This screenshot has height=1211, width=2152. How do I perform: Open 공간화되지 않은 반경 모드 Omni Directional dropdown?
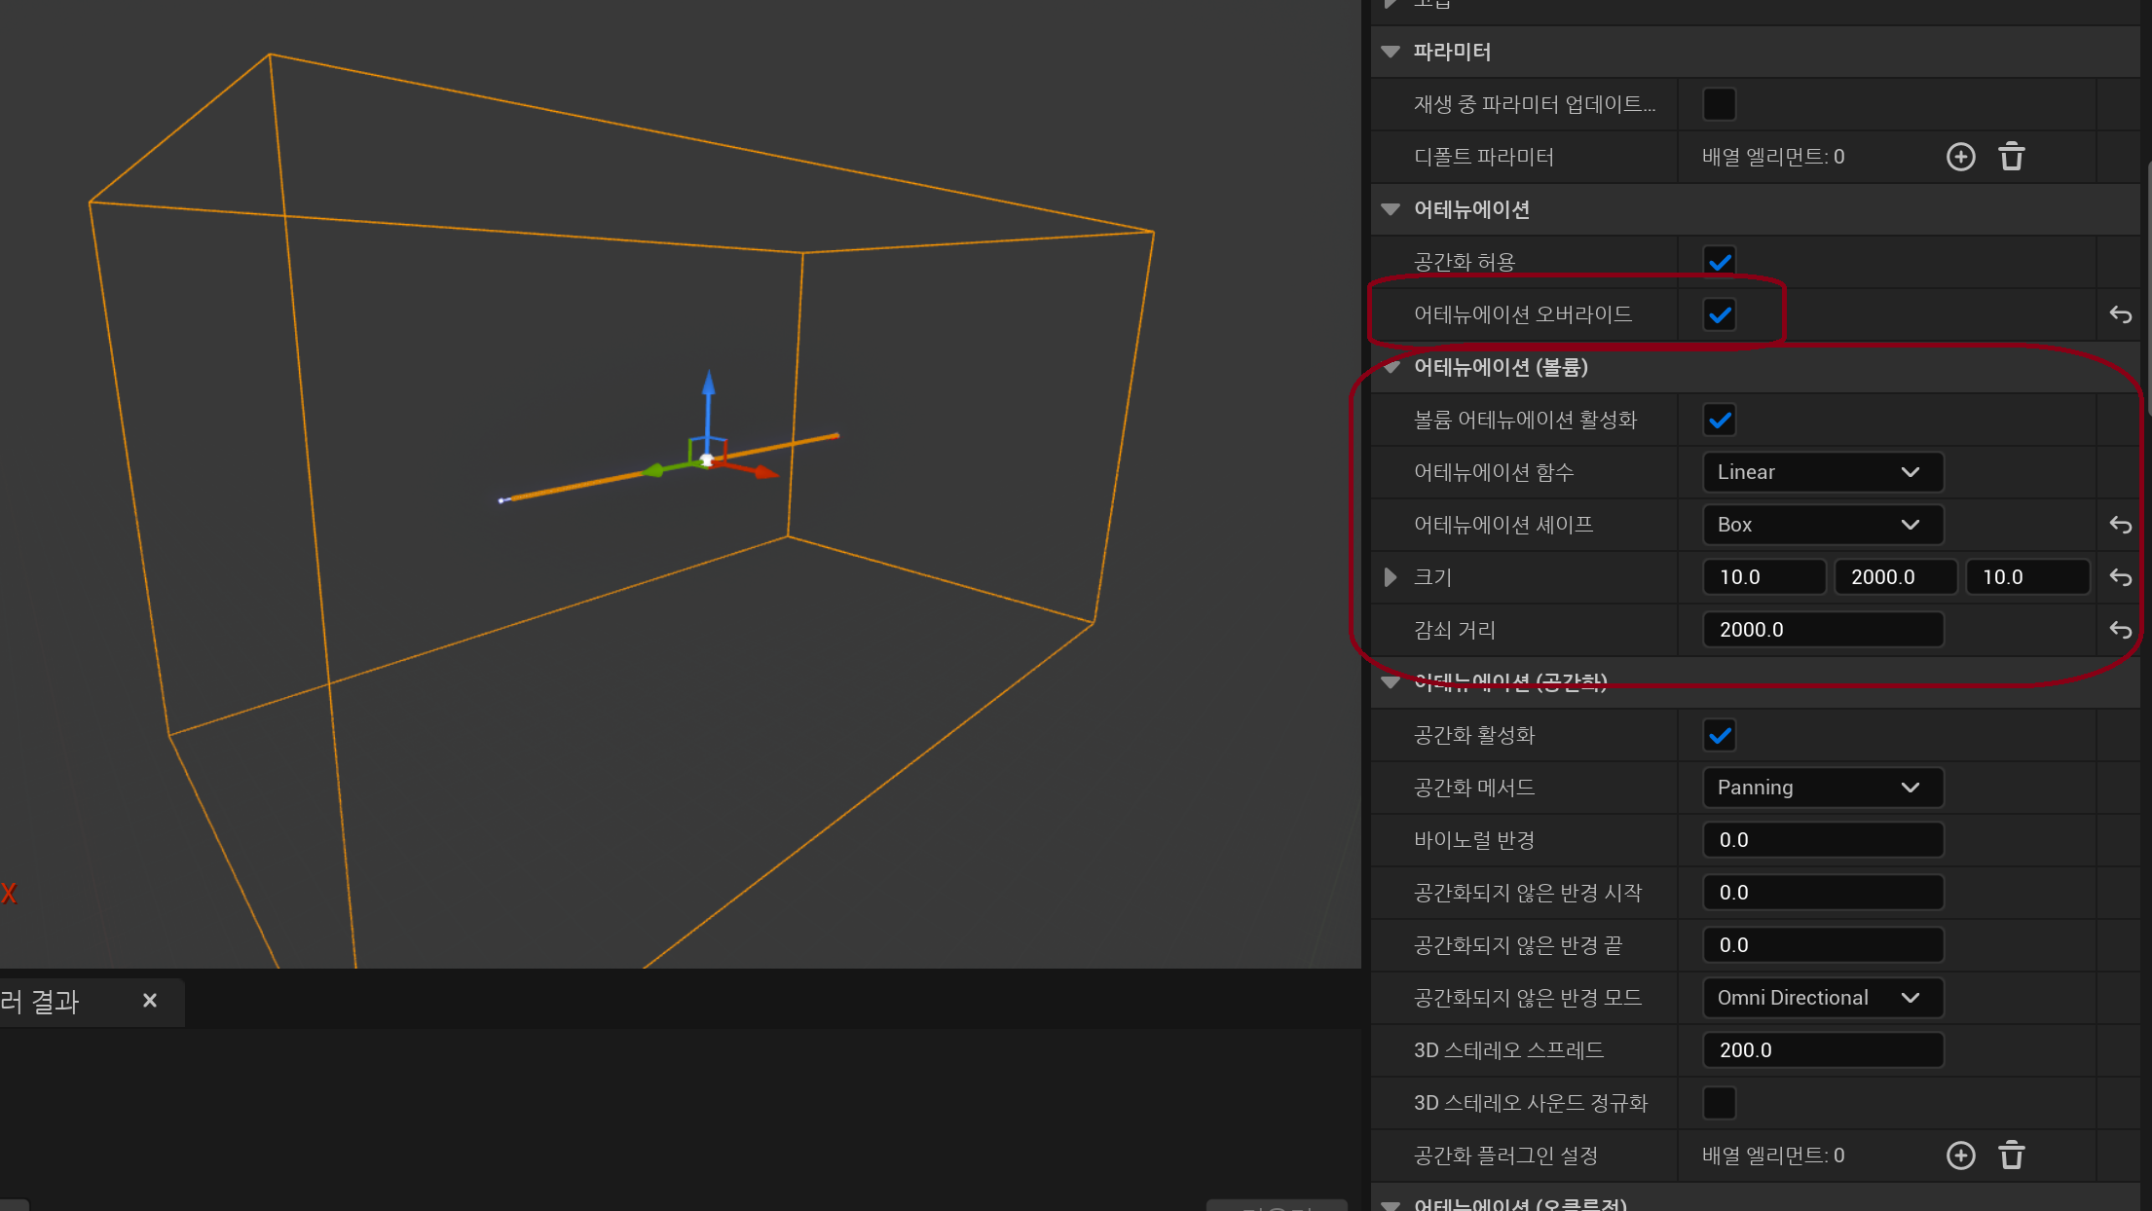[1823, 998]
